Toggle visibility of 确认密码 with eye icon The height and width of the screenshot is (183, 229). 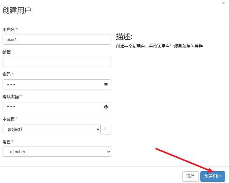[x=106, y=107]
